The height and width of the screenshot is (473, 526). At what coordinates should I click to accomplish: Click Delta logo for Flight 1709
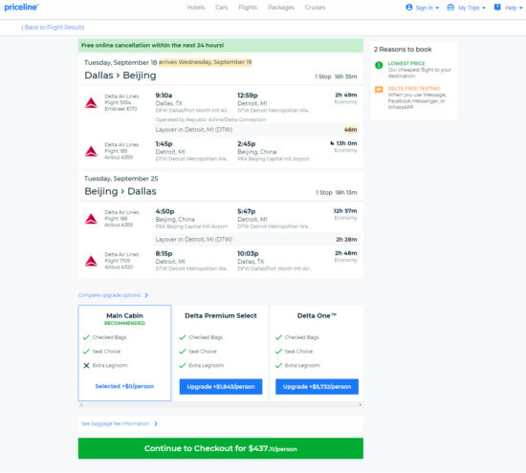91,261
